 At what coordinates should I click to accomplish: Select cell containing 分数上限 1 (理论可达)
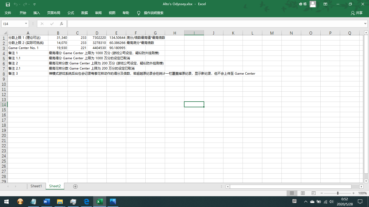[28, 38]
